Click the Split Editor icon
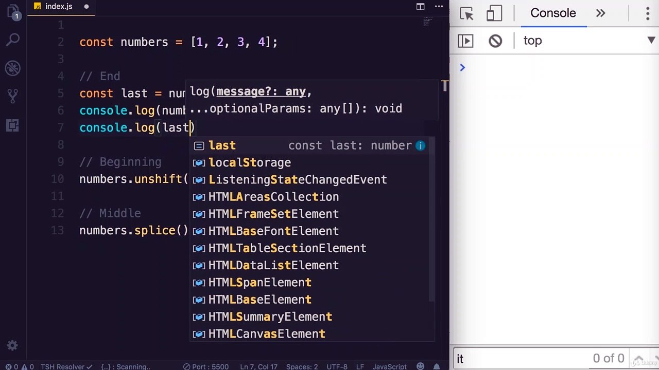 tap(421, 7)
